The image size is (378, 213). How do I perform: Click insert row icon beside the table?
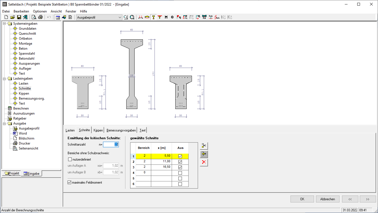(x=204, y=146)
